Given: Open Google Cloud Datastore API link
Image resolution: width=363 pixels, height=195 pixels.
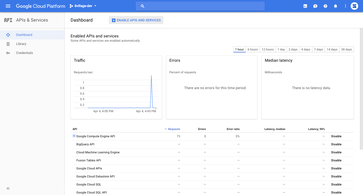Looking at the screenshot, I should point(95,176).
